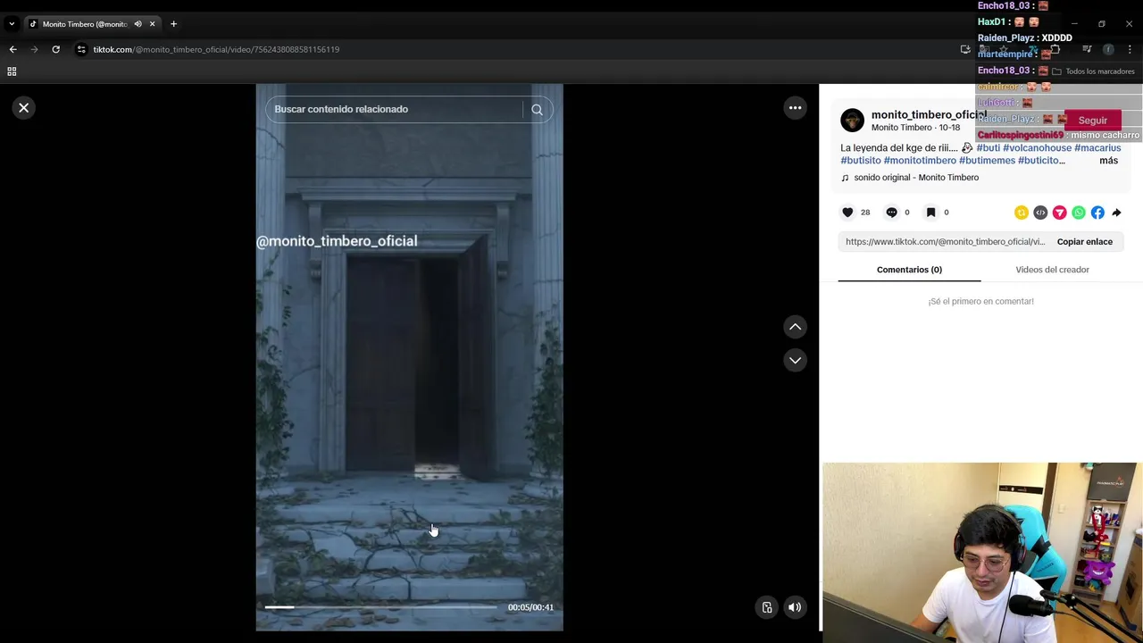Share to WhatsApp icon
Viewport: 1143px width, 643px height.
tap(1079, 213)
